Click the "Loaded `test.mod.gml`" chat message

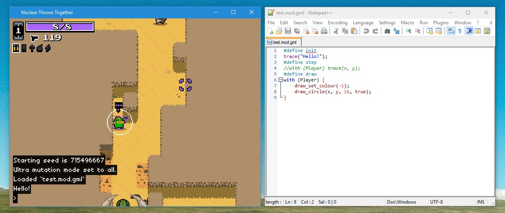coord(50,179)
